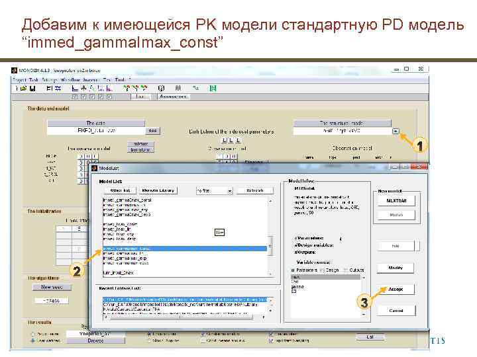Open structural model list with small arrow button

(395, 131)
